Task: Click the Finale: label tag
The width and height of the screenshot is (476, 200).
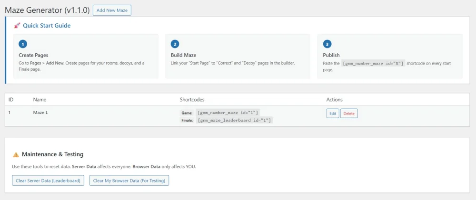Action: [187, 120]
